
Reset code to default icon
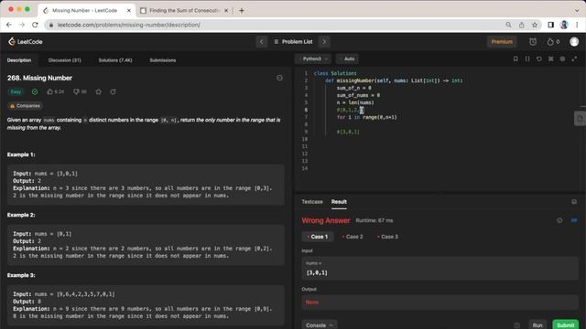[x=539, y=58]
